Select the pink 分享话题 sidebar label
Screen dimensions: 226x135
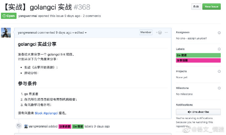coord(198,60)
